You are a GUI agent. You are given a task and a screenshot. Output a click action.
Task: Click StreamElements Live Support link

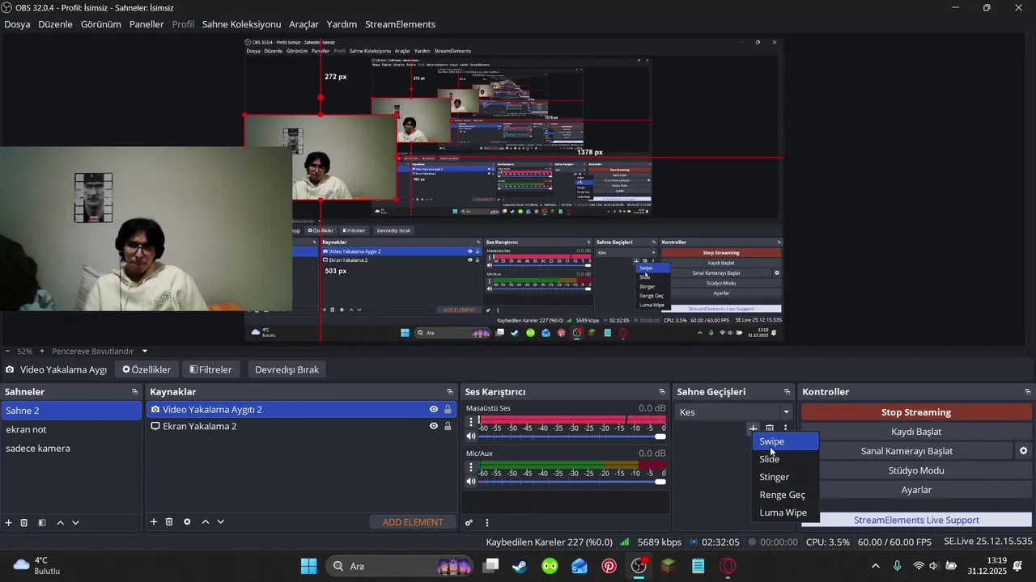916,520
